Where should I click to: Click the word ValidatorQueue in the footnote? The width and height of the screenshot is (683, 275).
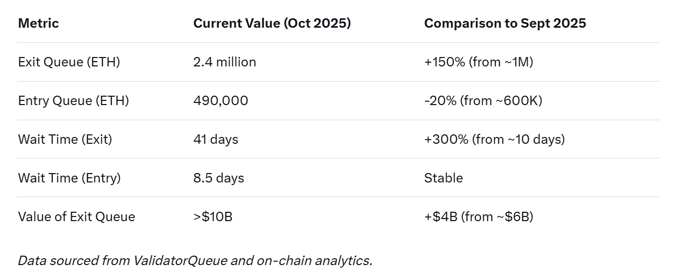180,261
